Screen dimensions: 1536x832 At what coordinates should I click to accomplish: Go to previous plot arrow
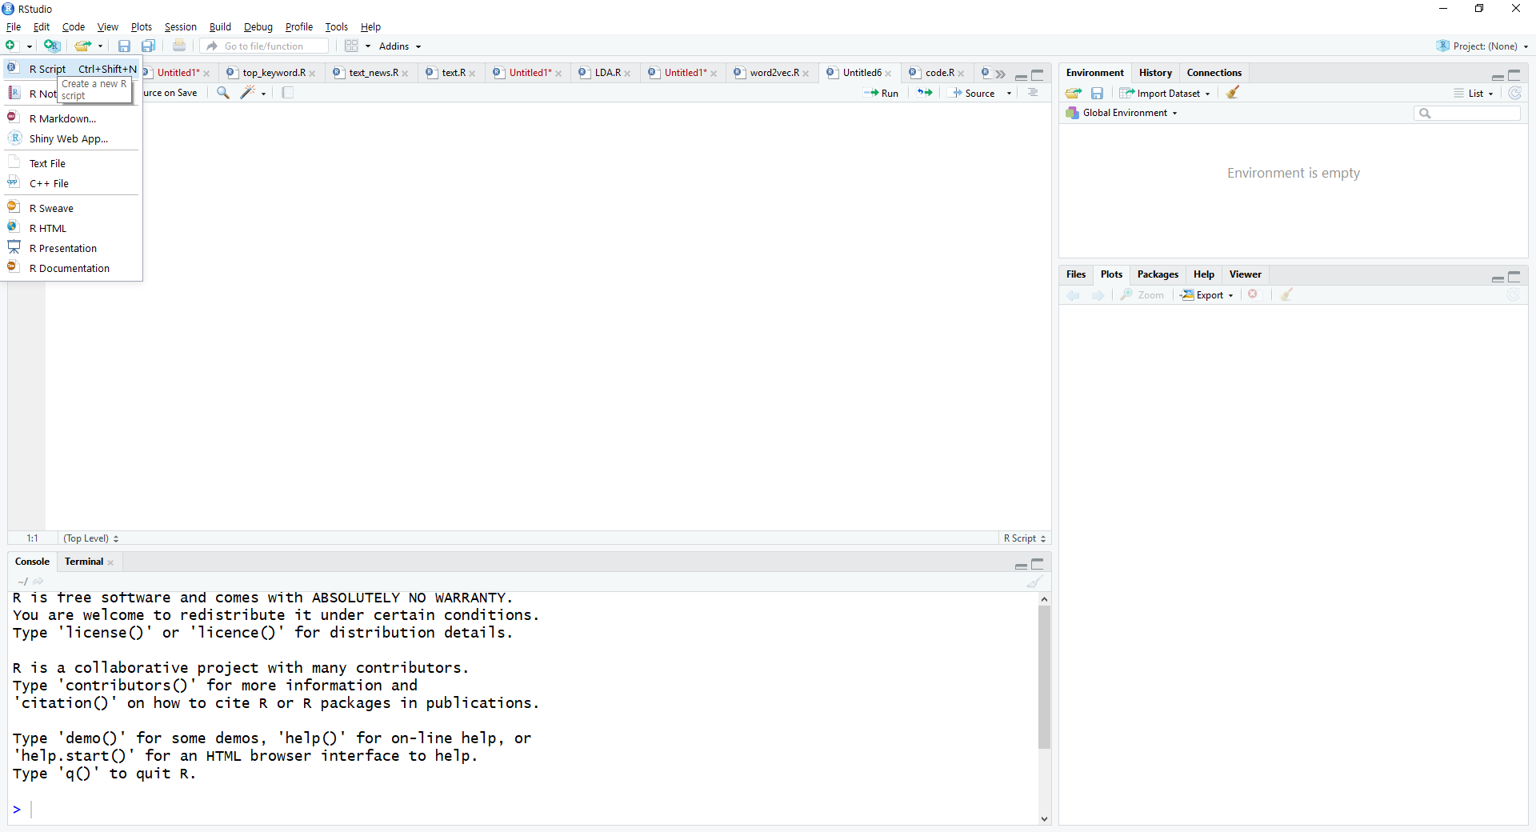(1074, 295)
